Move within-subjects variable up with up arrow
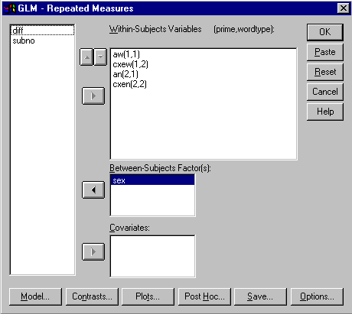Viewport: 352px width, 314px height. [x=86, y=57]
